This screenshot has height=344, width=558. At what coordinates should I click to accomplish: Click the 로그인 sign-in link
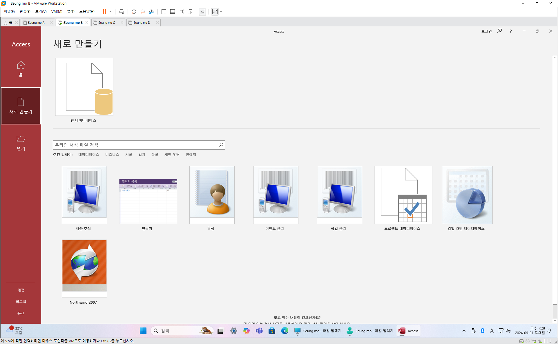(x=486, y=31)
